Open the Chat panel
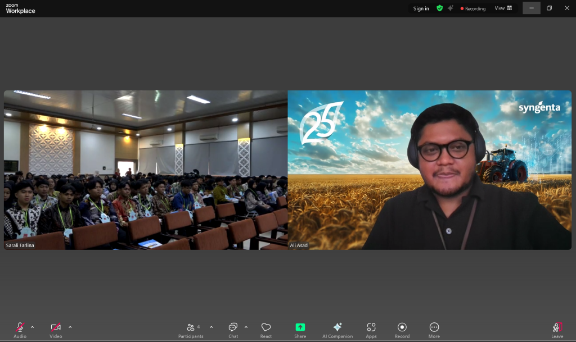Viewport: 576px width, 342px height. [x=233, y=329]
